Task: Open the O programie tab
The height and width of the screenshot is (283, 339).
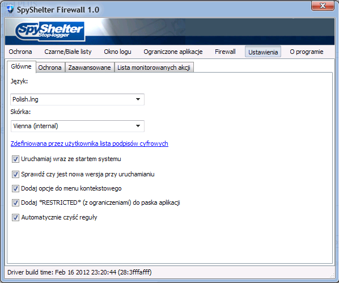Action: tap(306, 52)
